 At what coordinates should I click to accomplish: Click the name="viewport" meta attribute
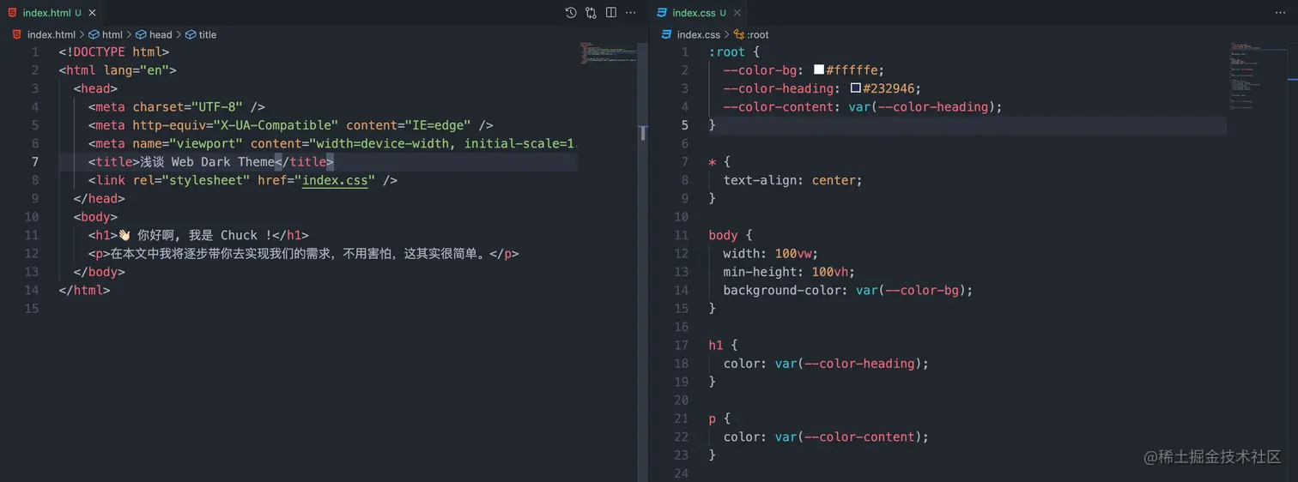pyautogui.click(x=188, y=144)
